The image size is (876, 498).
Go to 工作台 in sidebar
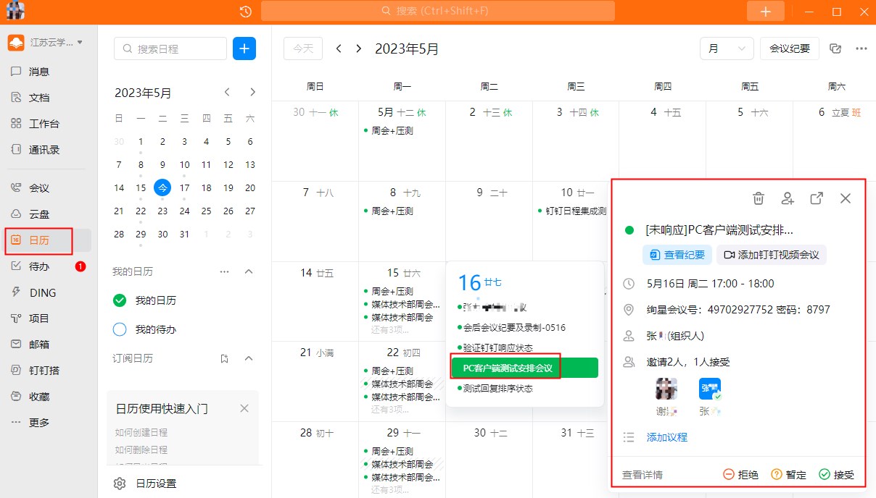[x=44, y=124]
